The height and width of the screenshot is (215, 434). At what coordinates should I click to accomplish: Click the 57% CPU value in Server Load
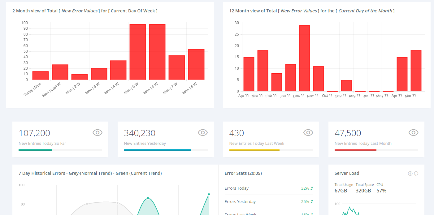coord(381,191)
